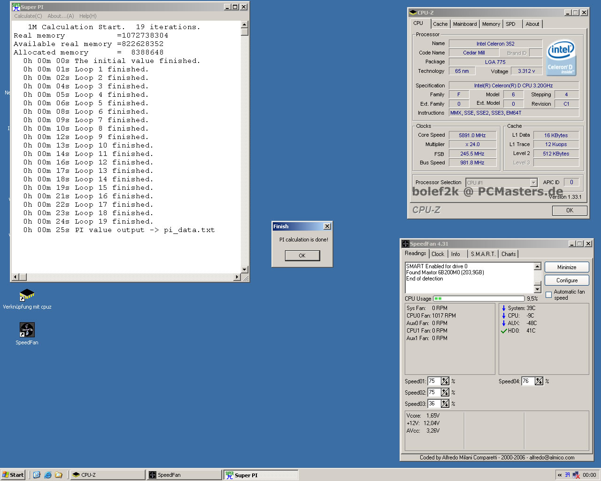Click the Speed01 spinner arrows in SpeedFan
This screenshot has height=481, width=601.
445,381
